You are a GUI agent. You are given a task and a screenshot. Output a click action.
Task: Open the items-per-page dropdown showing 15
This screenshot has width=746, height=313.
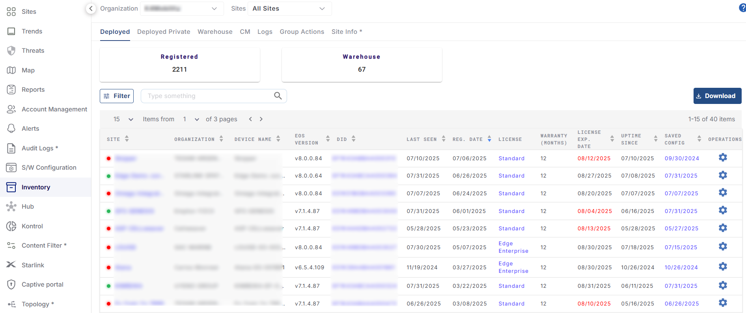pos(123,119)
